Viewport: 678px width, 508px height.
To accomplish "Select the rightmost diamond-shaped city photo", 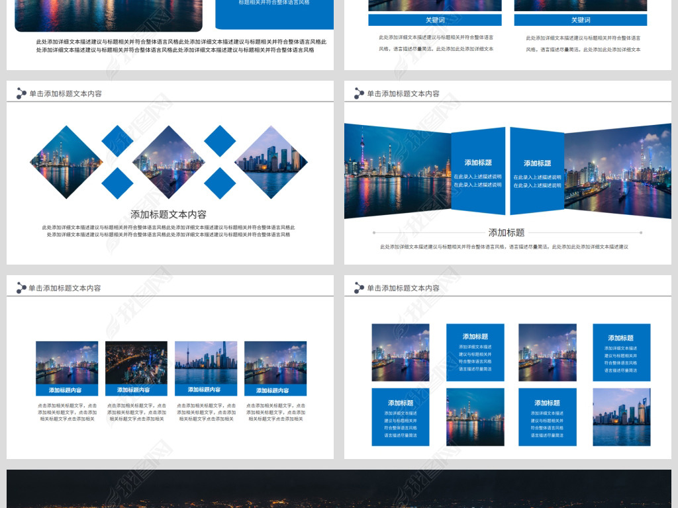I will click(x=271, y=162).
